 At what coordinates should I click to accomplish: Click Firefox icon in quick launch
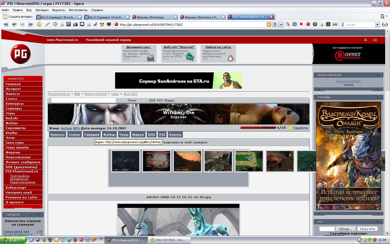[75, 240]
